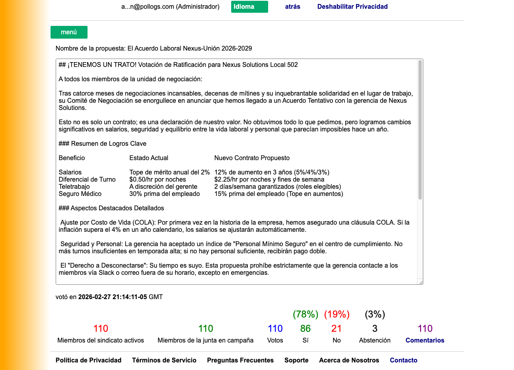This screenshot has height=370, width=514.
Task: Click the '¡TENEMOS UN TRATO!' title line
Action: (x=178, y=65)
